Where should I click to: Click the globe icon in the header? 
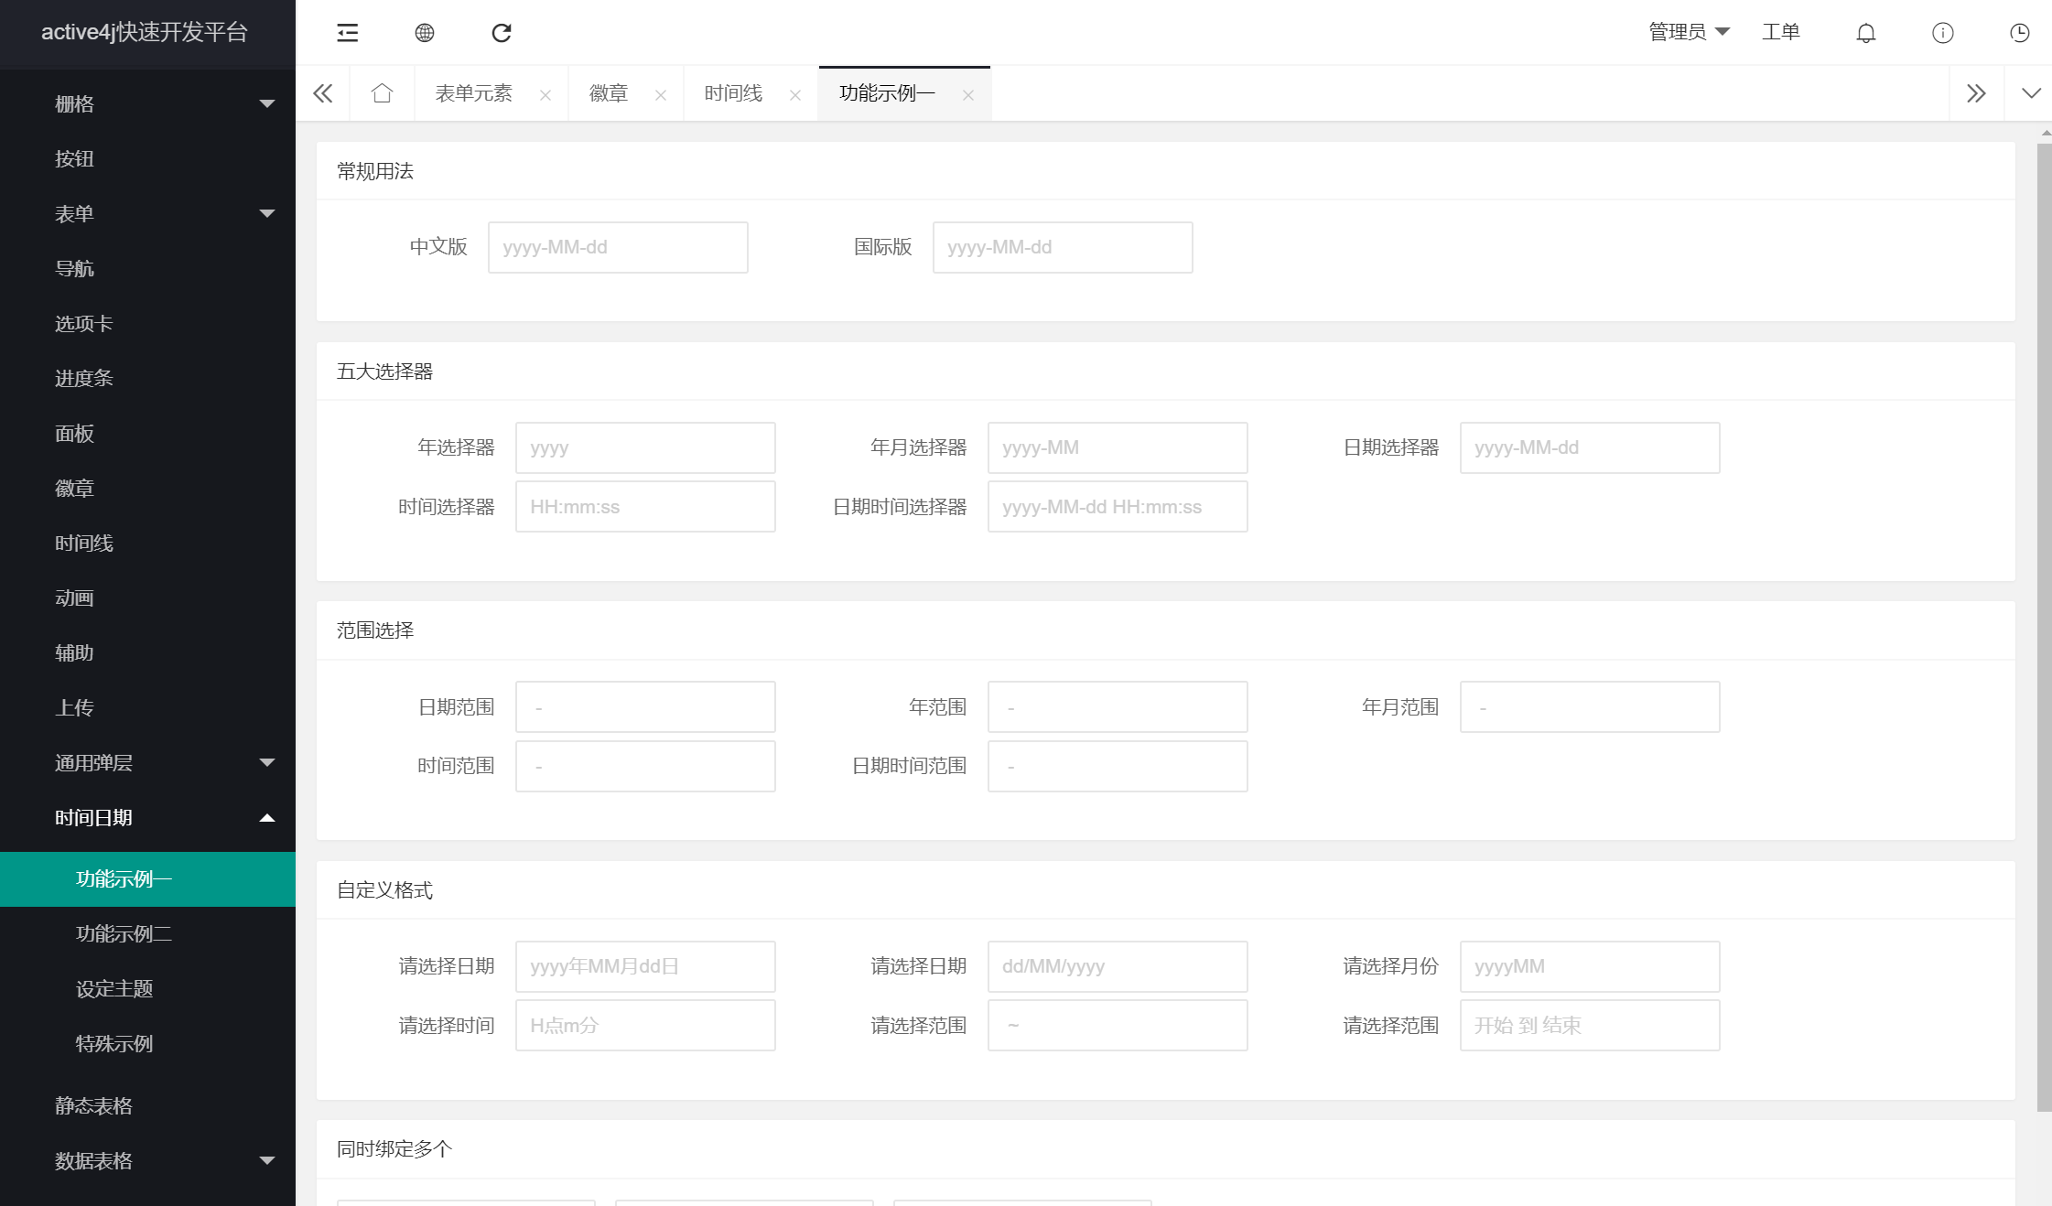click(x=425, y=33)
